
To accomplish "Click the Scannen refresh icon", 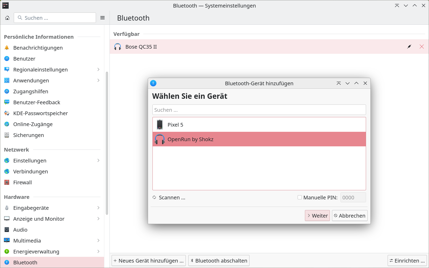I will 154,198.
